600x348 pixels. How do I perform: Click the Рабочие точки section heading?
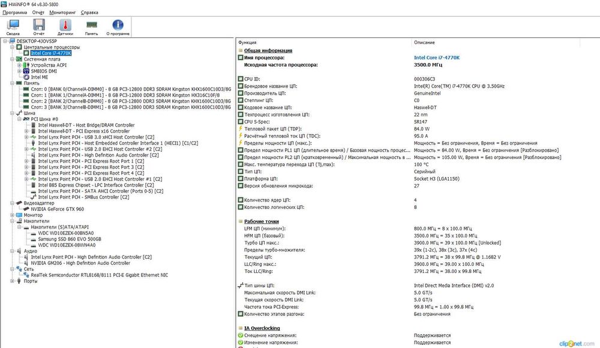(x=262, y=221)
